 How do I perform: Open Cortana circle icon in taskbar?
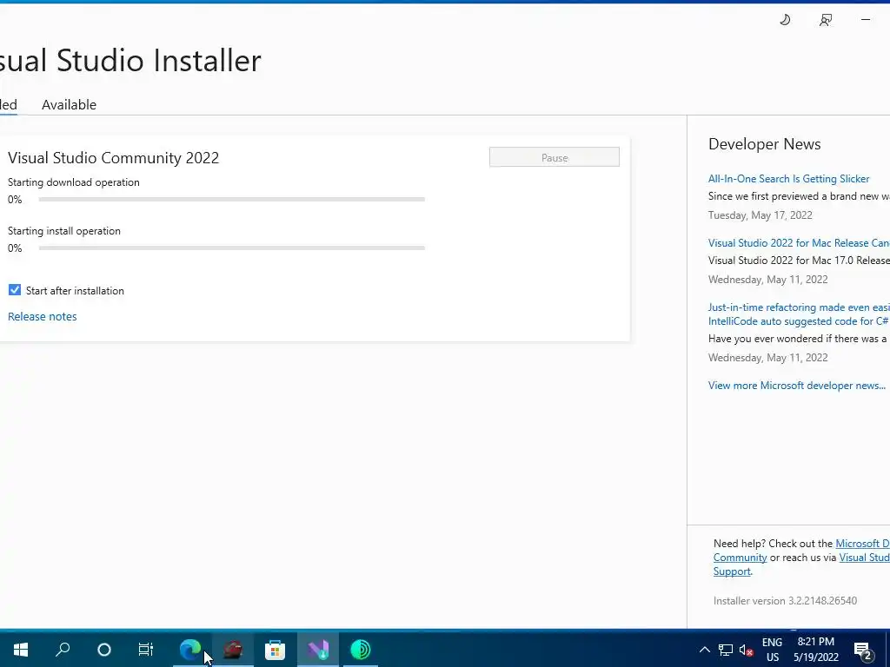coord(104,650)
